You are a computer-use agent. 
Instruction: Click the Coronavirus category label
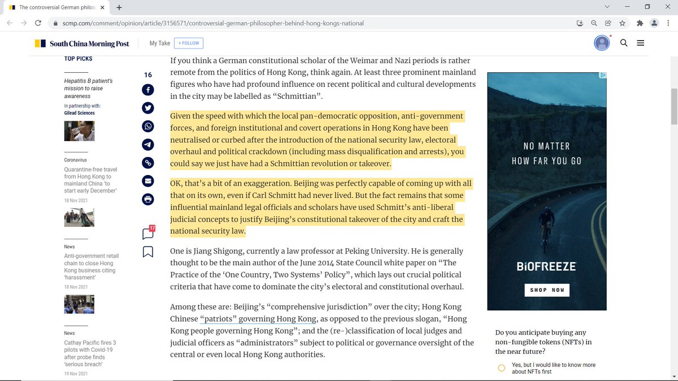point(76,160)
